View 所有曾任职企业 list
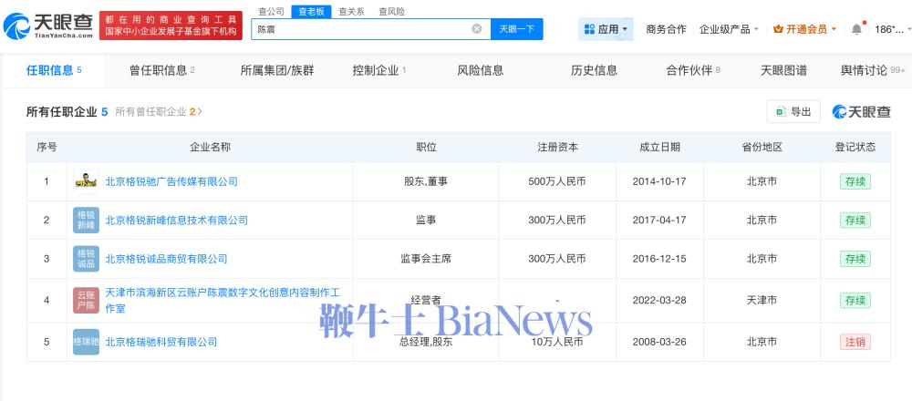 click(158, 112)
